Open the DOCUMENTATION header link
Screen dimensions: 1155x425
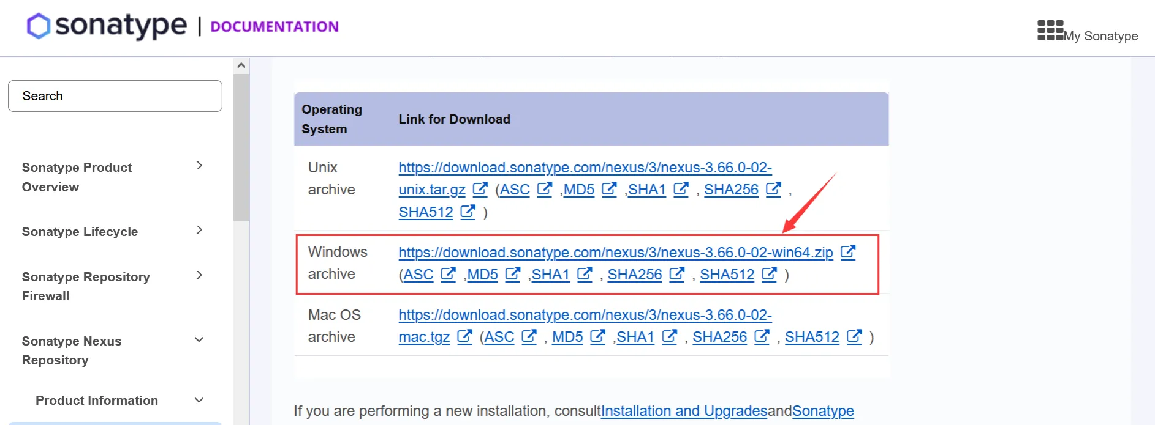[x=275, y=27]
